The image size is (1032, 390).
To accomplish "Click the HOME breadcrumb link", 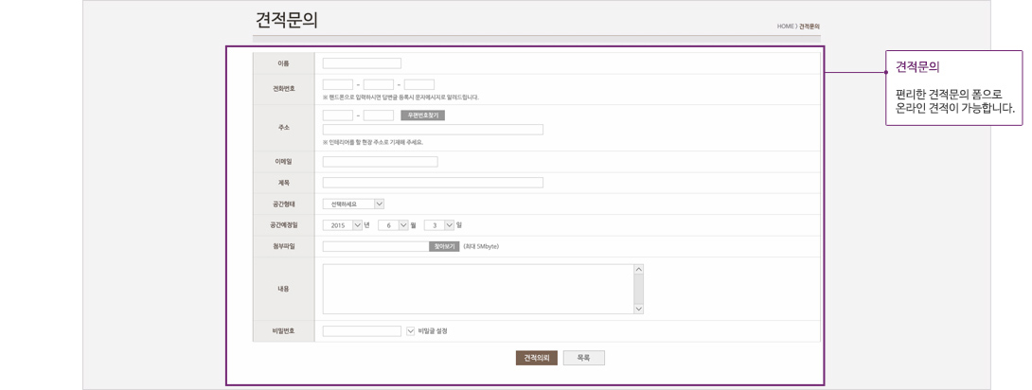I will 785,27.
